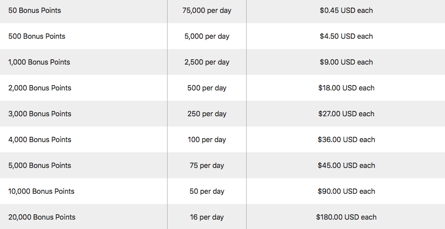Click the 4,000 Bonus Points cell
This screenshot has height=229, width=445.
40,139
